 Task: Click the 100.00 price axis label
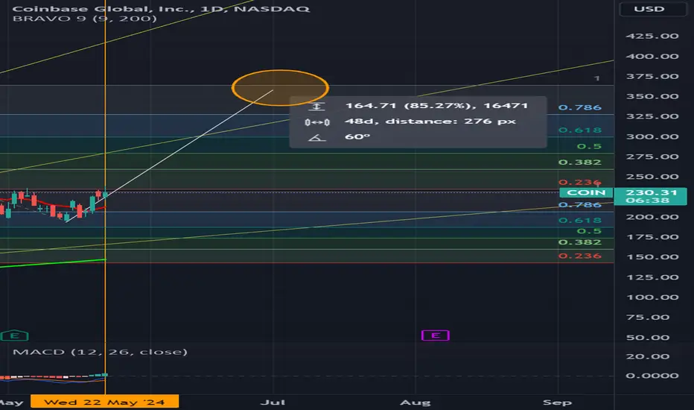point(652,297)
